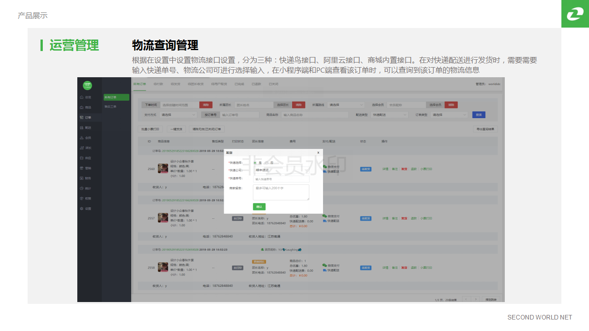Focus the 下单时间 date range field
589x331 pixels.
[179, 105]
